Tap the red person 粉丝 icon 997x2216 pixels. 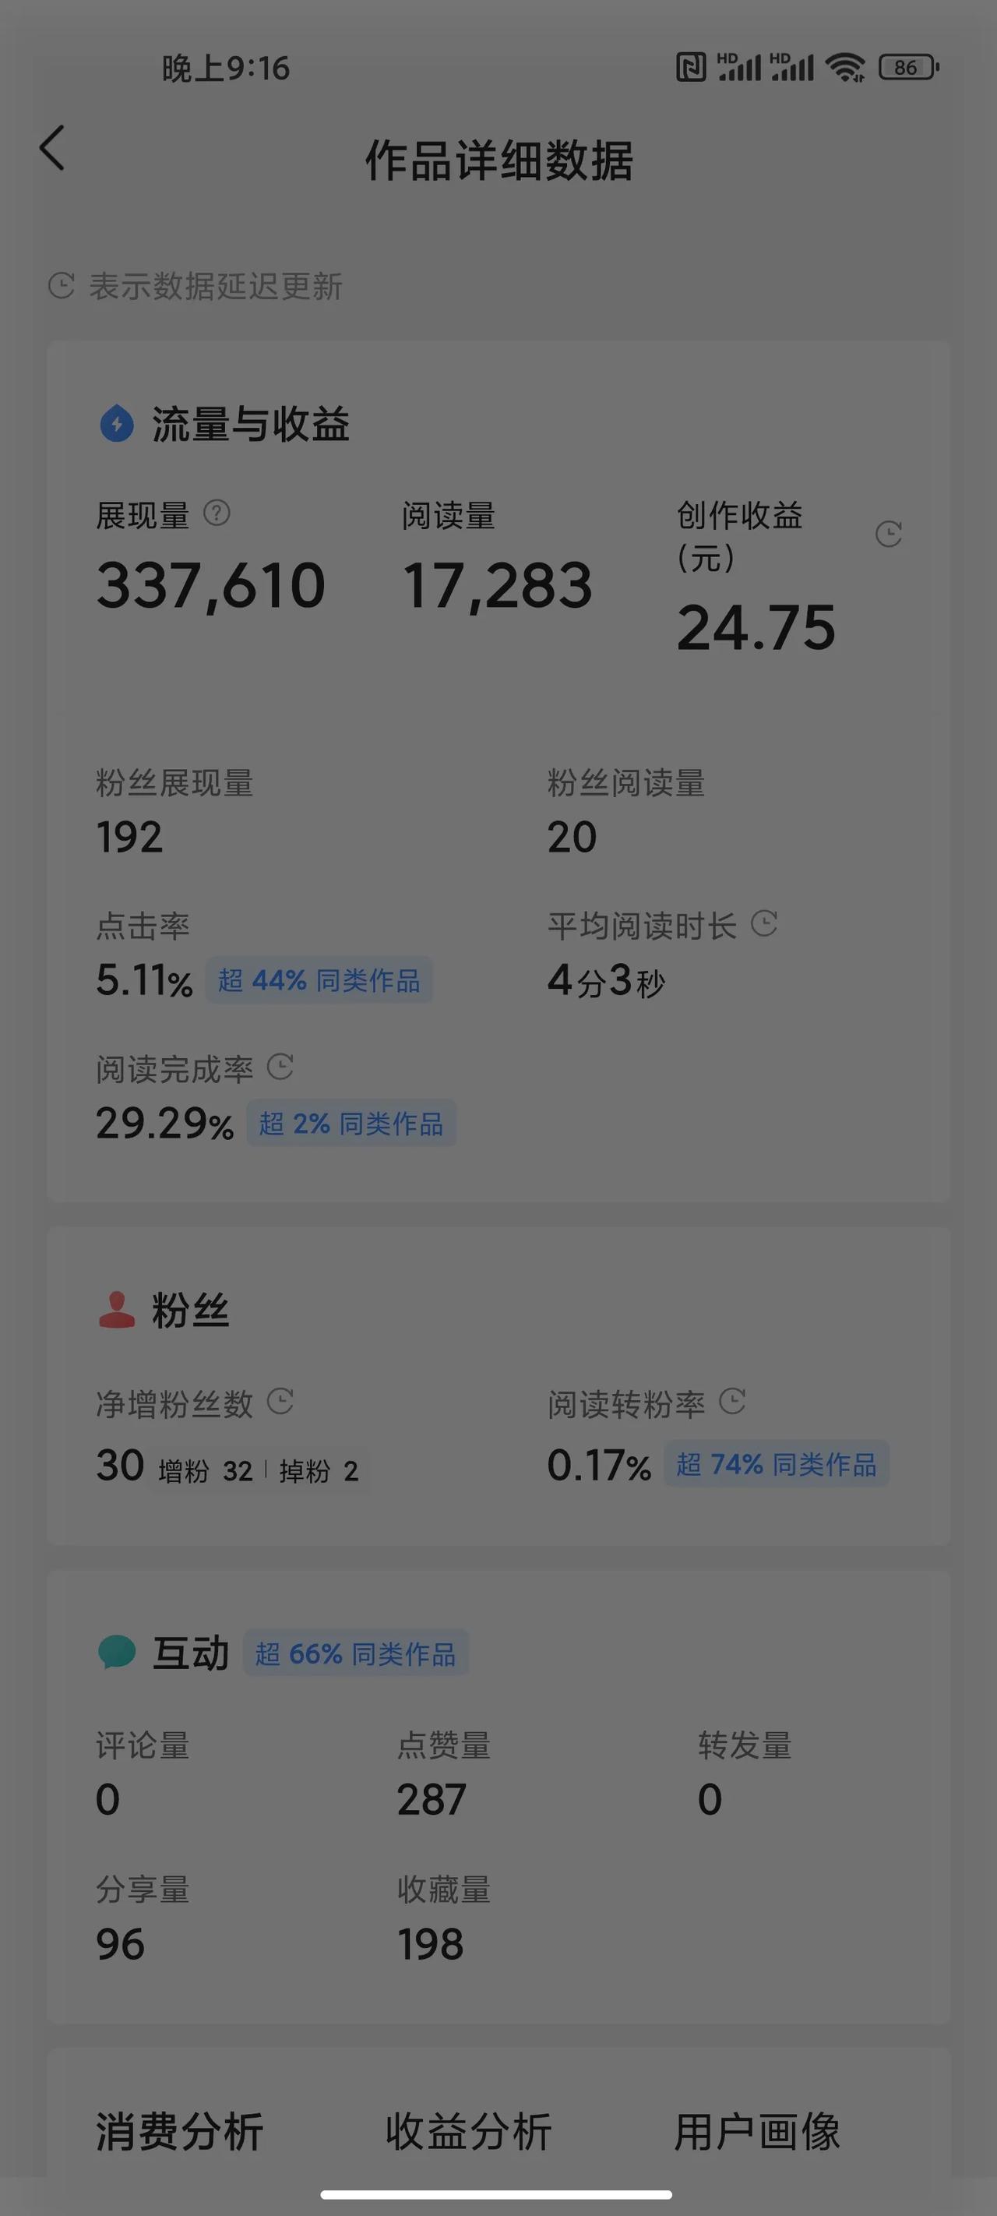[x=117, y=1310]
